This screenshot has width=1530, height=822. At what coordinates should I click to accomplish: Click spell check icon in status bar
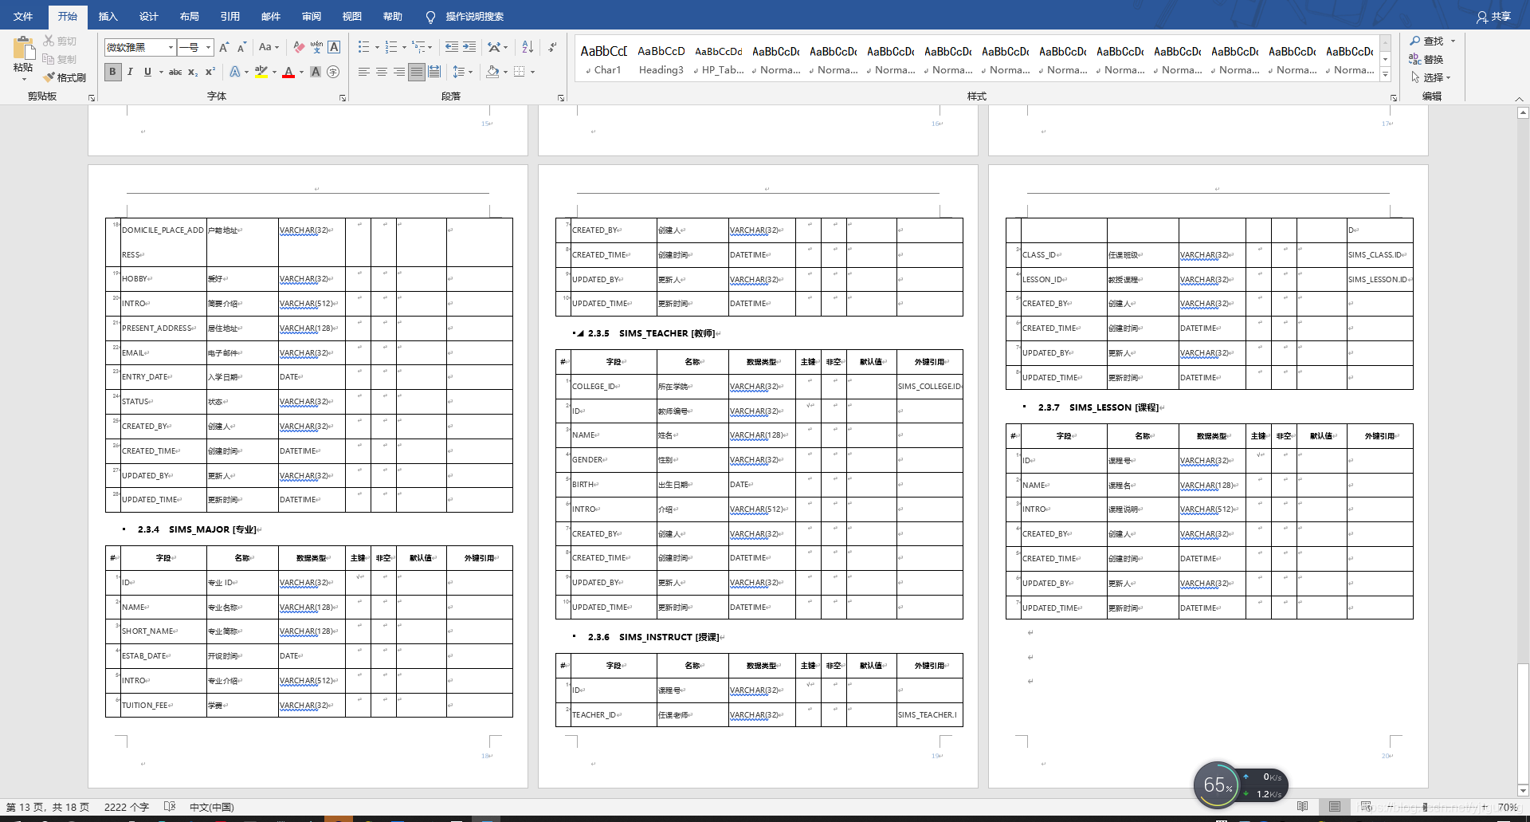pos(169,807)
